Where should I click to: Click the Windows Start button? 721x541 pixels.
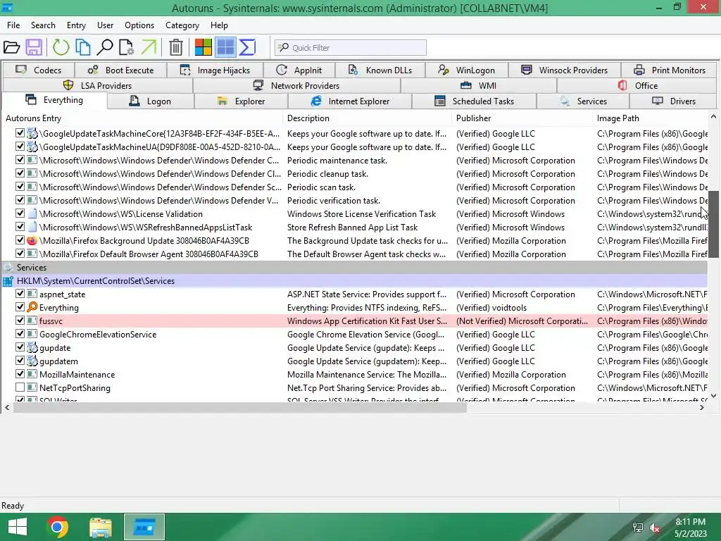pos(18,527)
